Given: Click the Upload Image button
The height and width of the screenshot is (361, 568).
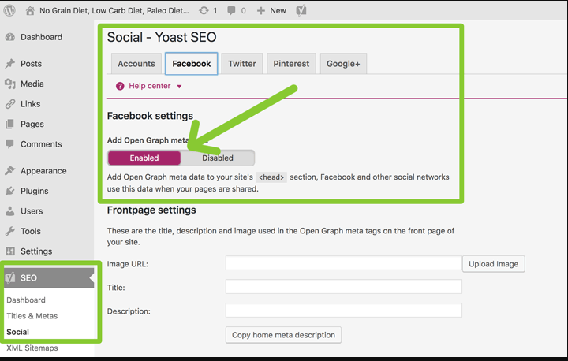Looking at the screenshot, I should (493, 264).
